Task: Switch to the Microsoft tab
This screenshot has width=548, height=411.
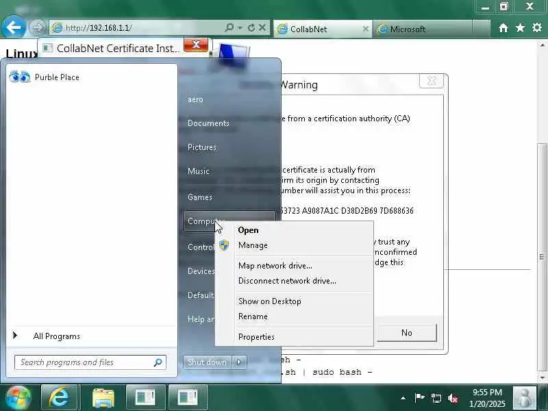Action: tap(422, 29)
